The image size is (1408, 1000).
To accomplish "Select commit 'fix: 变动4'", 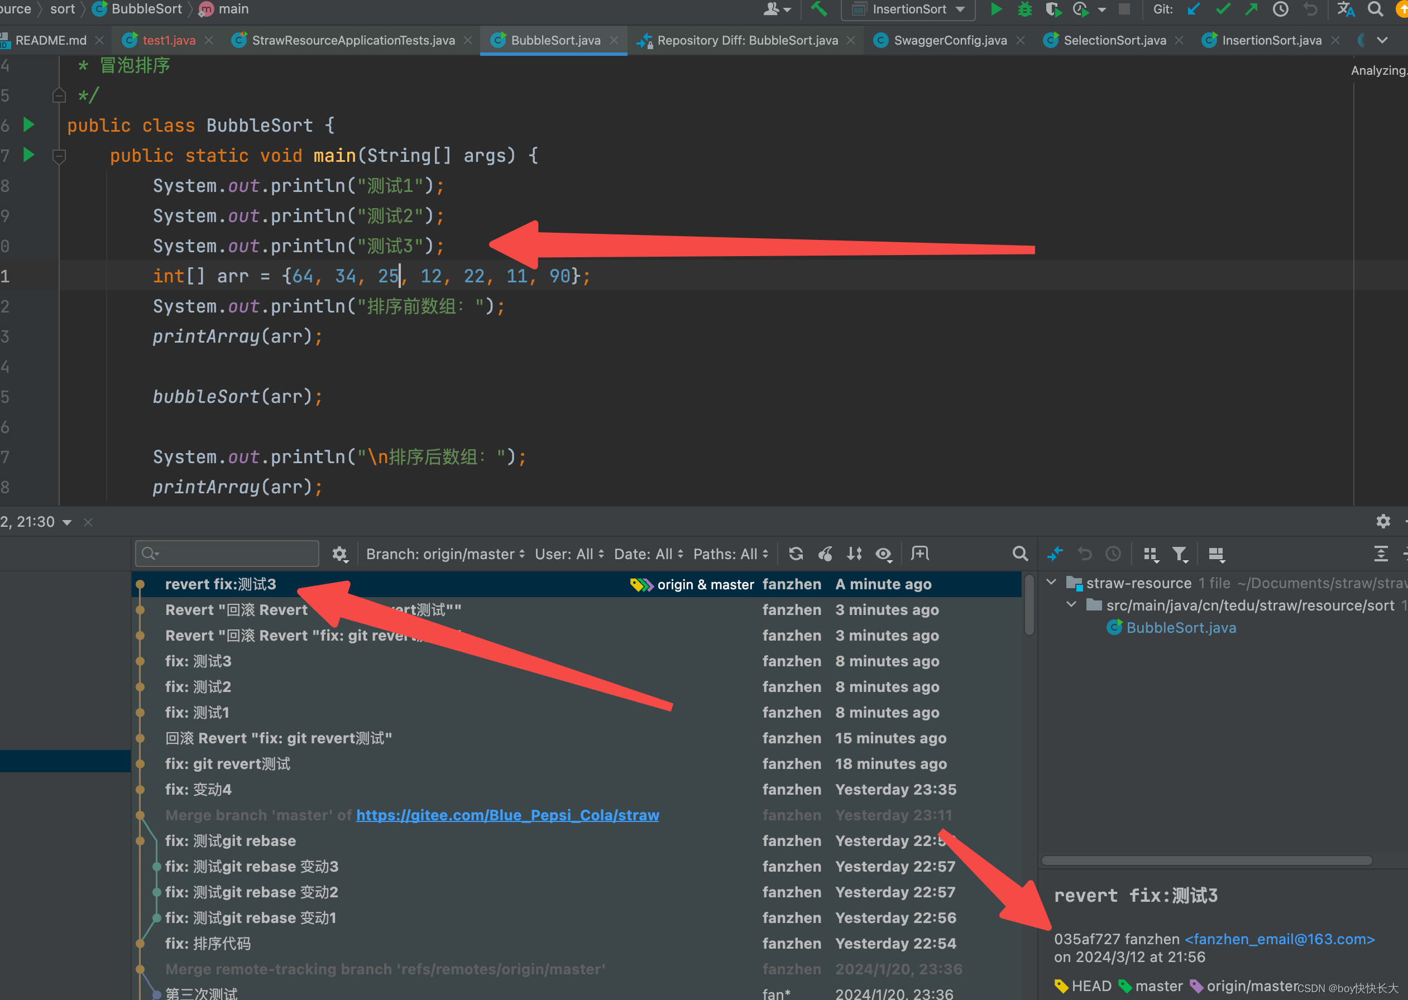I will point(577,789).
